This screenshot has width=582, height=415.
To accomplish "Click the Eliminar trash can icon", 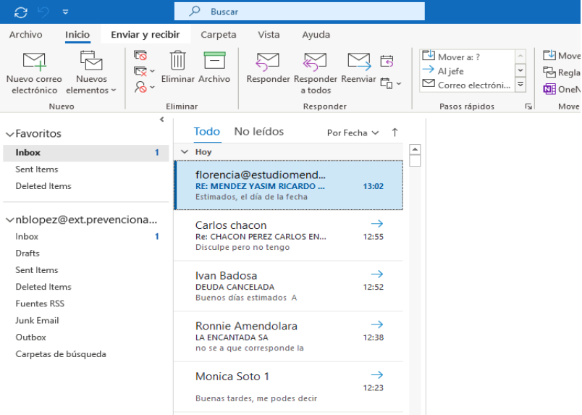I will (177, 61).
